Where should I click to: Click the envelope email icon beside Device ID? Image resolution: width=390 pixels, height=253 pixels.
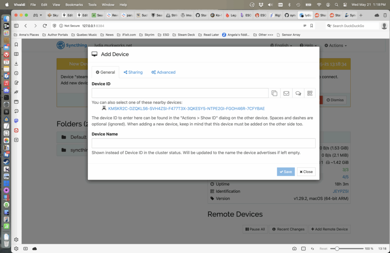click(286, 93)
